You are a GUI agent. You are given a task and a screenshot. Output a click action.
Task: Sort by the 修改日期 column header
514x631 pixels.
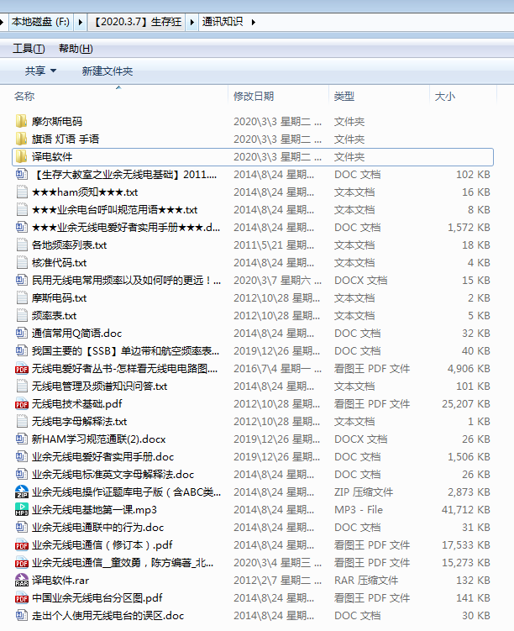(278, 96)
